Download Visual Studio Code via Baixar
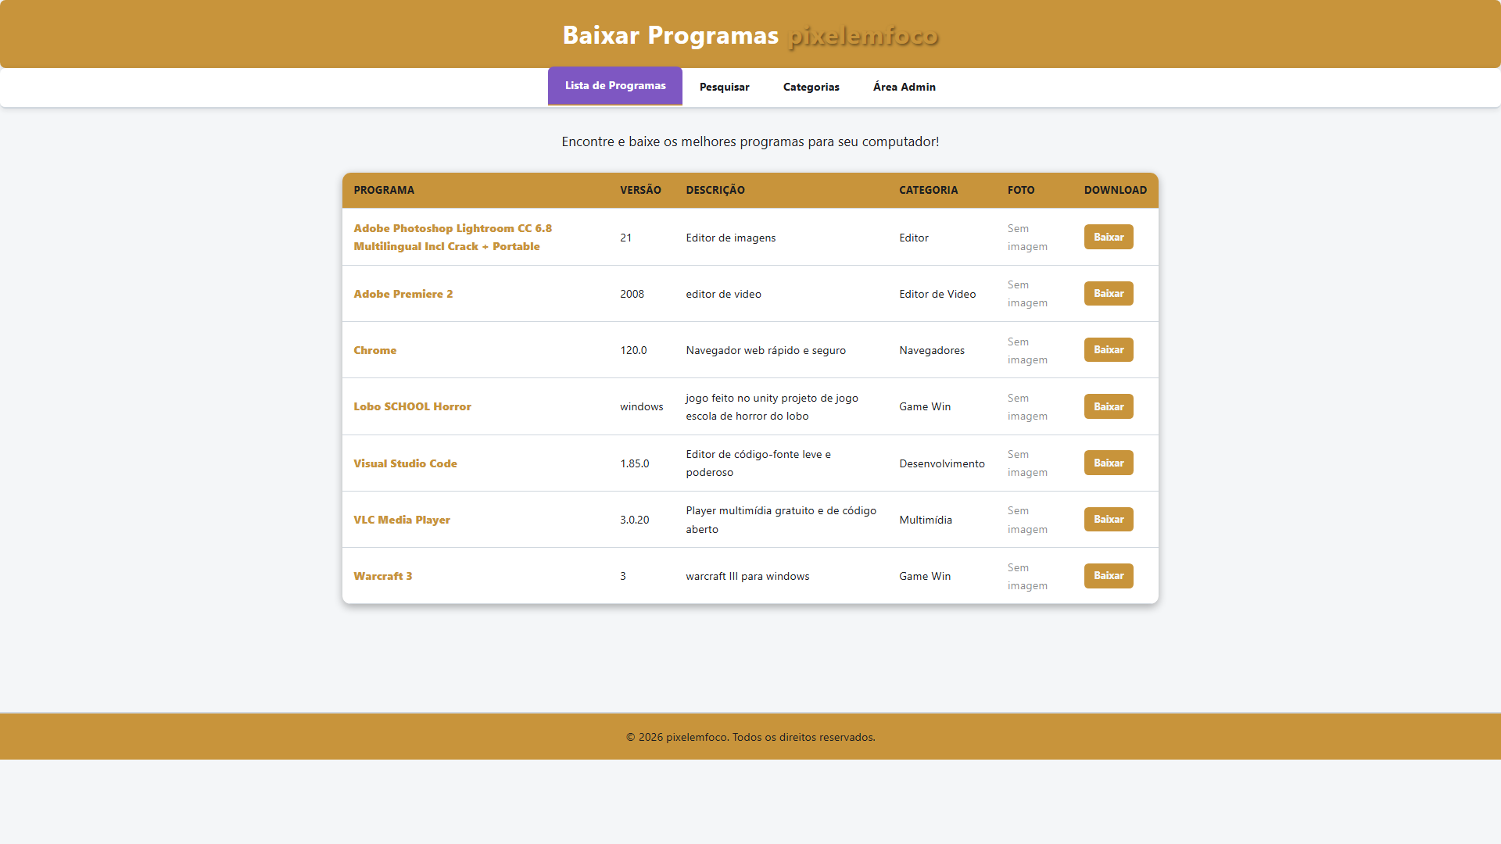The height and width of the screenshot is (844, 1501). tap(1108, 463)
